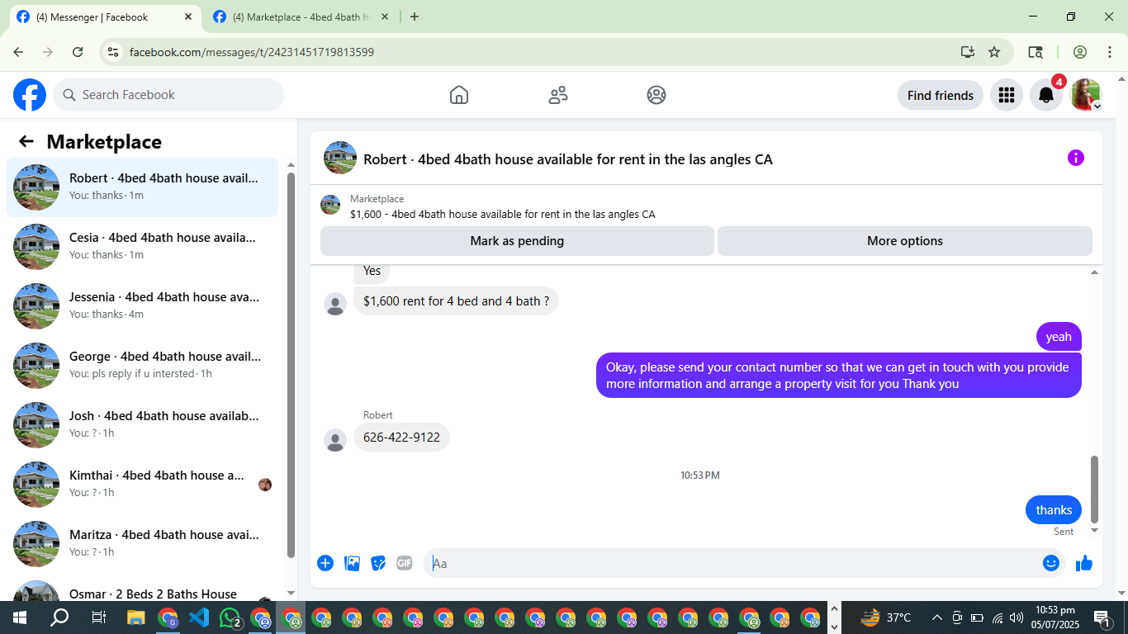Bookmark this page with the star
The image size is (1128, 634).
(x=994, y=52)
